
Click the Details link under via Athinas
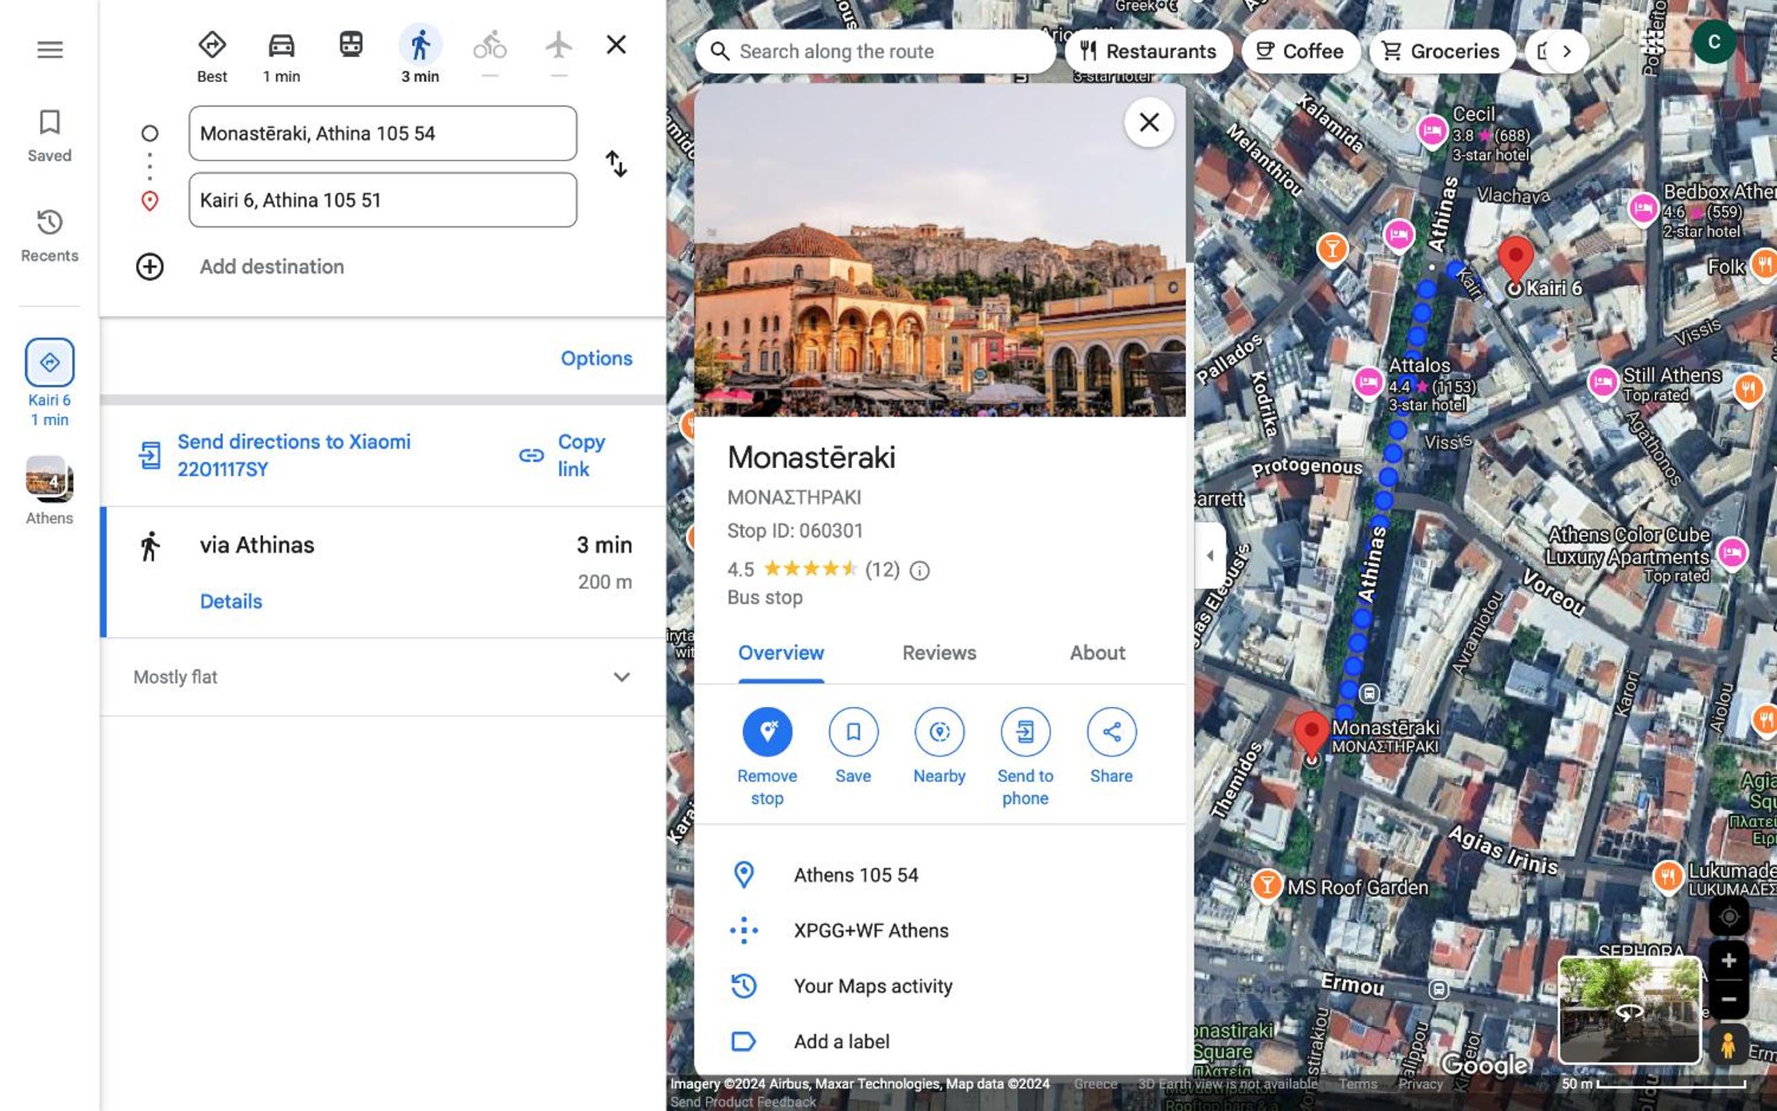pyautogui.click(x=231, y=602)
